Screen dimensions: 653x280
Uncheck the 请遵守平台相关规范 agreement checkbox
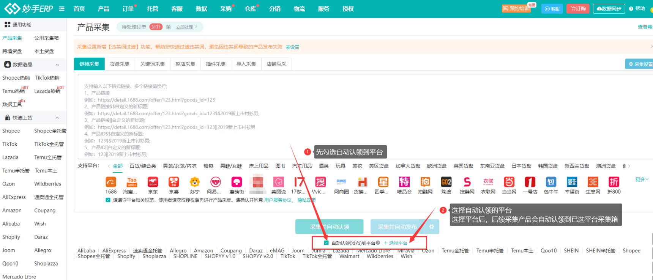point(108,200)
